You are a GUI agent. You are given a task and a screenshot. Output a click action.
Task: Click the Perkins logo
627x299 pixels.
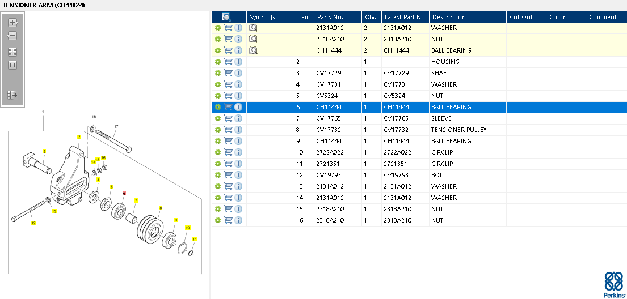point(614,284)
